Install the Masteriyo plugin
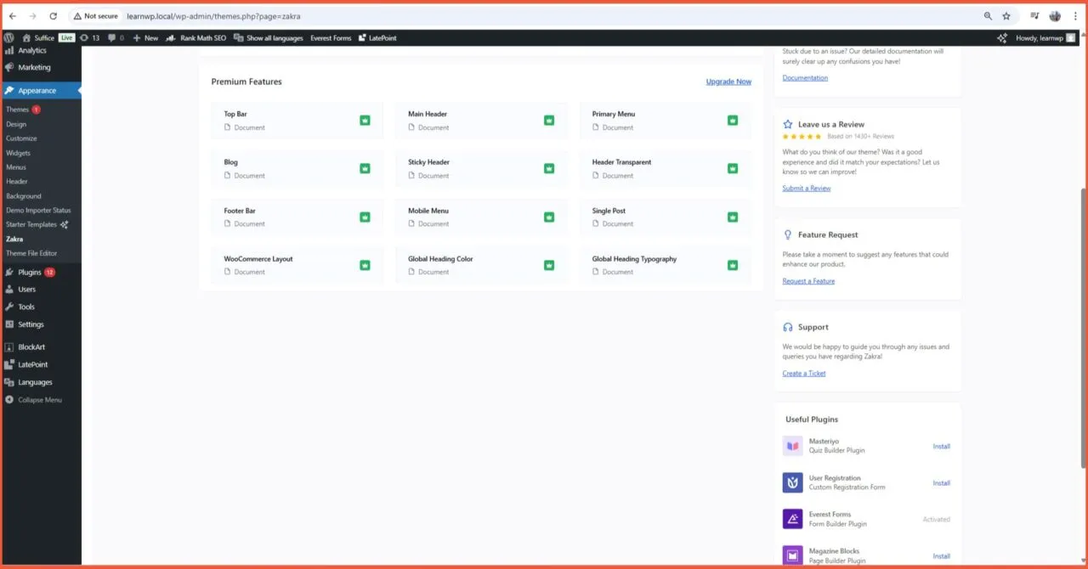 click(941, 447)
